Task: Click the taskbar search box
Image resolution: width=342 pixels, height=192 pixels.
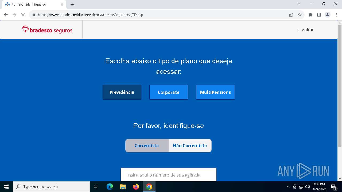Action: click(x=51, y=187)
